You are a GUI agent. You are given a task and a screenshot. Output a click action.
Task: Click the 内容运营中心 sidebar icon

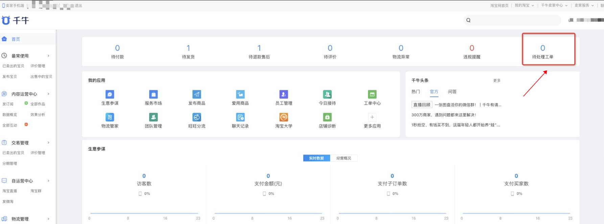4,94
